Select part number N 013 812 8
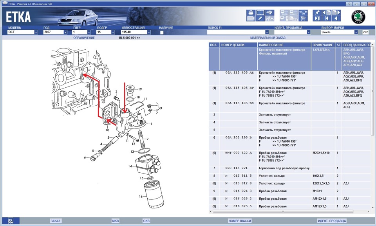 tap(239, 183)
